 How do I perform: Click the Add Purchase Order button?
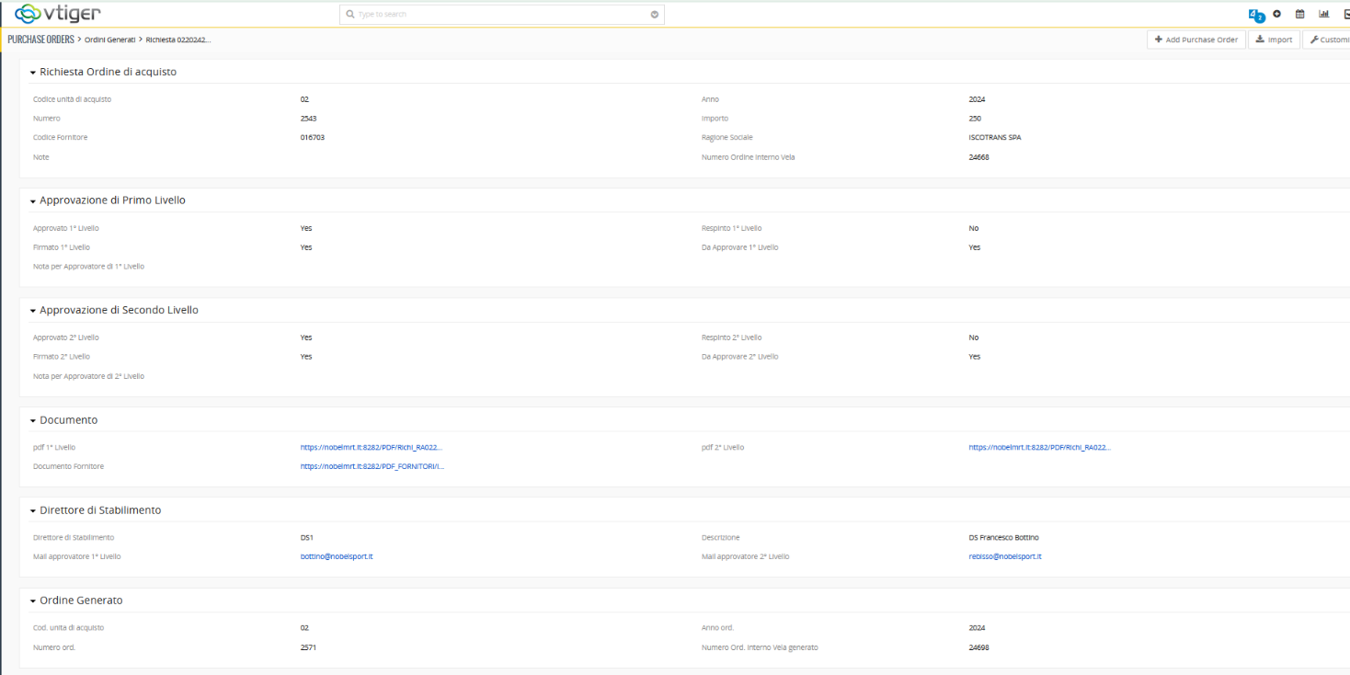[x=1196, y=40]
